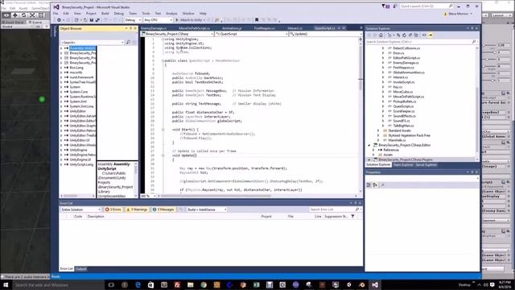Click the Project column header in Error List

click(266, 217)
